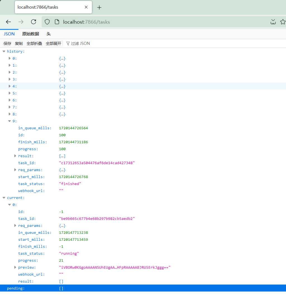Collapse history item 9
The width and height of the screenshot is (286, 301).
[x=10, y=121]
